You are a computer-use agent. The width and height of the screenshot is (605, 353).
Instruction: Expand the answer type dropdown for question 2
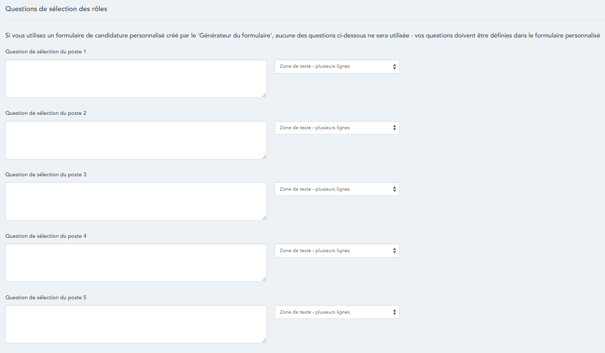(x=337, y=128)
